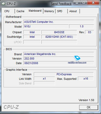The height and width of the screenshot is (114, 101).
Task: Click the ASUSTeK Computer Inc. manufacturer field
Action: tap(59, 22)
